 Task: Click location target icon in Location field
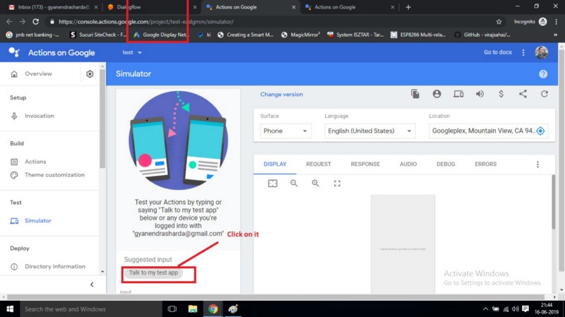540,131
